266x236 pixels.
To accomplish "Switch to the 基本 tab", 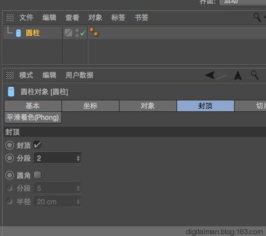I will [x=33, y=106].
